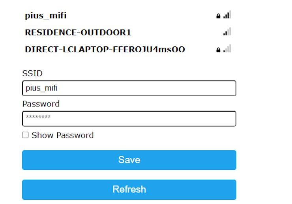
Task: Click the Show Password label text
Action: click(x=62, y=135)
